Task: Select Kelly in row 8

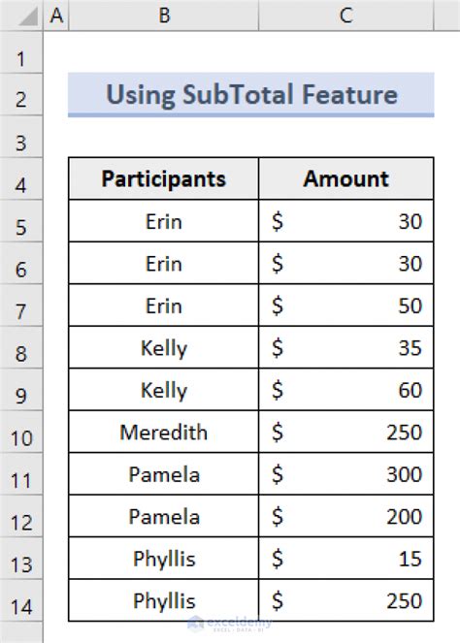Action: pyautogui.click(x=164, y=347)
